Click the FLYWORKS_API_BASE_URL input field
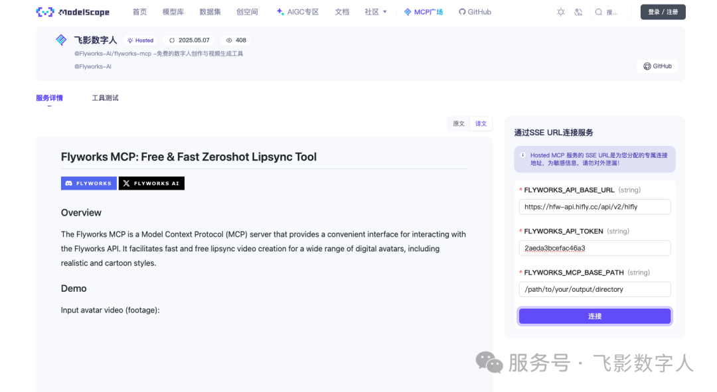Viewport: 717px width, 392px height. (x=594, y=206)
